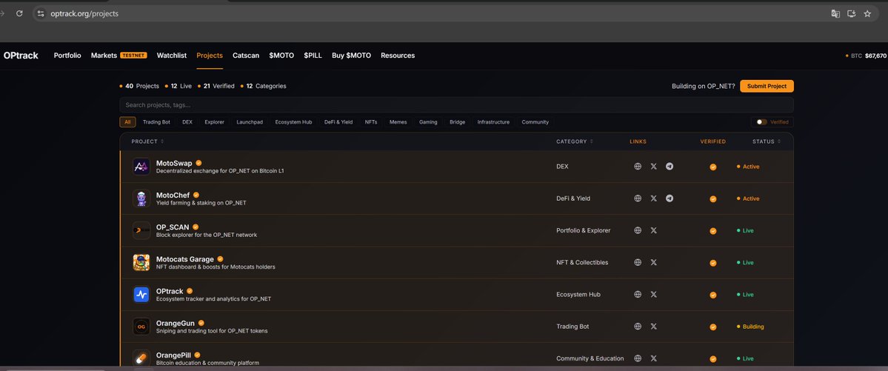Open OP_SCAN website globe icon
This screenshot has height=371, width=888.
(638, 230)
